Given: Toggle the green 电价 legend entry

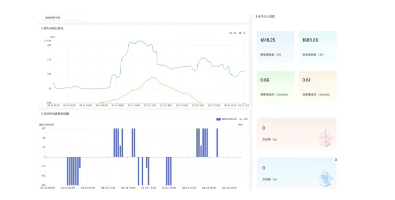Looking at the screenshot, I should pyautogui.click(x=243, y=119).
